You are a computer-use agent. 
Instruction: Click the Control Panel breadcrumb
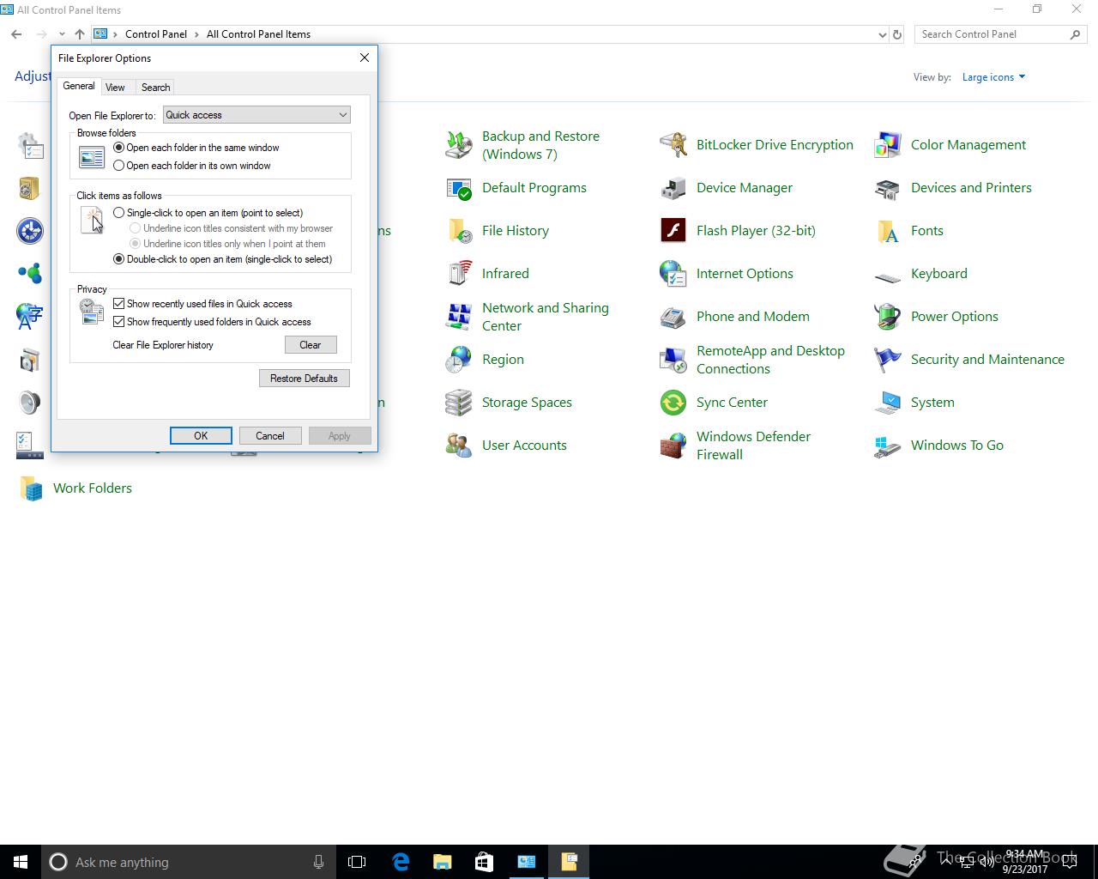coord(156,34)
